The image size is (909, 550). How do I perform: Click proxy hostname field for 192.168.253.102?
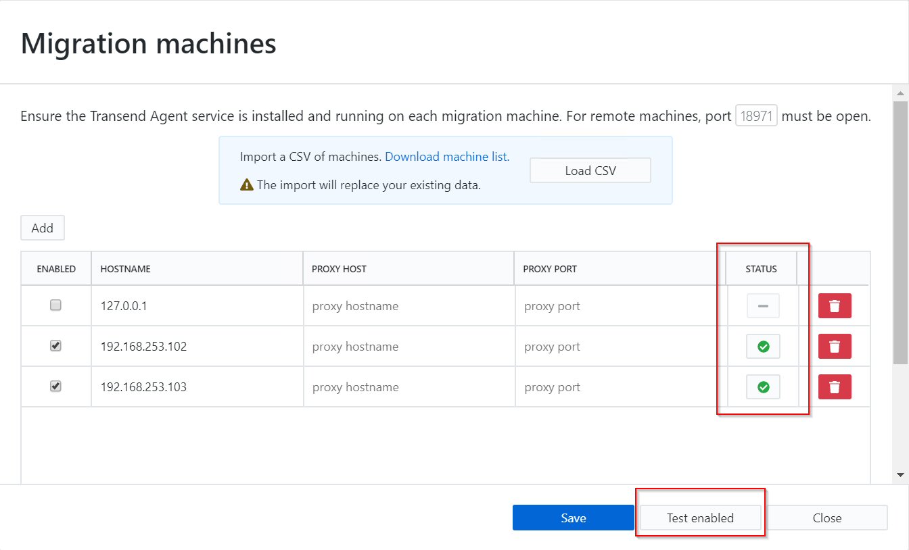pyautogui.click(x=409, y=347)
